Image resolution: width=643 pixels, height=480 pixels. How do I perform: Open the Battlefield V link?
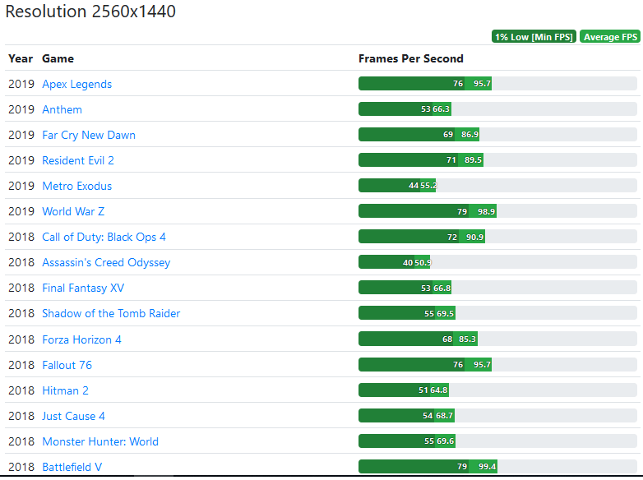coord(72,467)
